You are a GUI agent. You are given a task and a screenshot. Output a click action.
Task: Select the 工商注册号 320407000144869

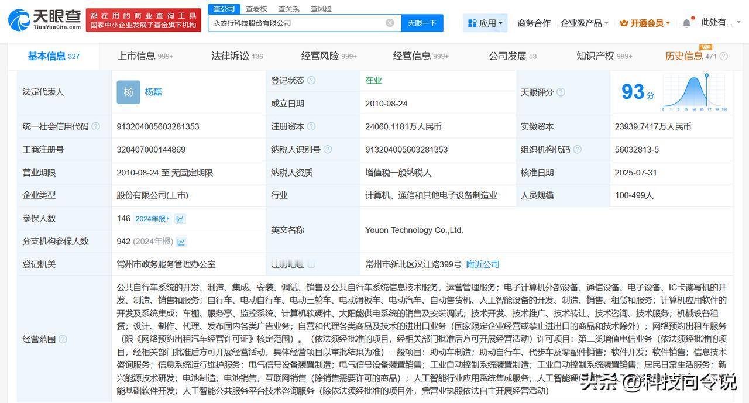coord(151,149)
